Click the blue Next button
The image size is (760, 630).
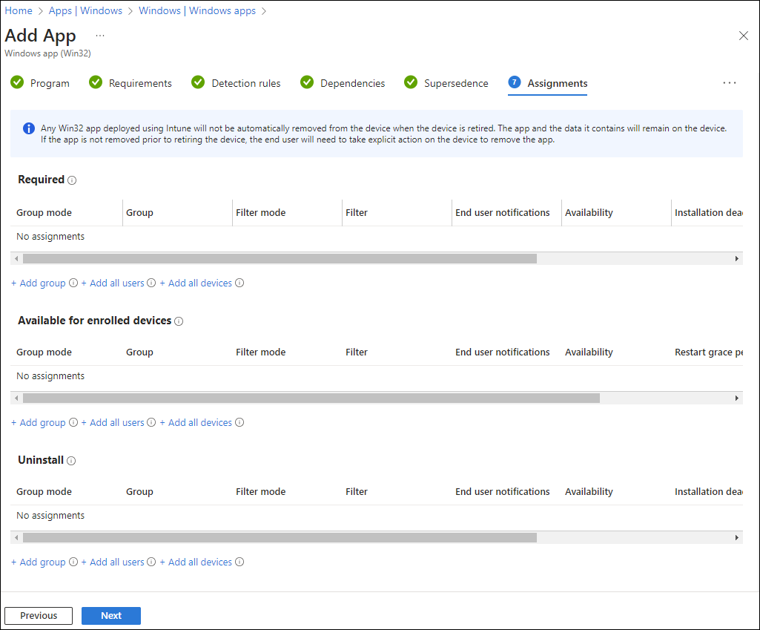111,615
